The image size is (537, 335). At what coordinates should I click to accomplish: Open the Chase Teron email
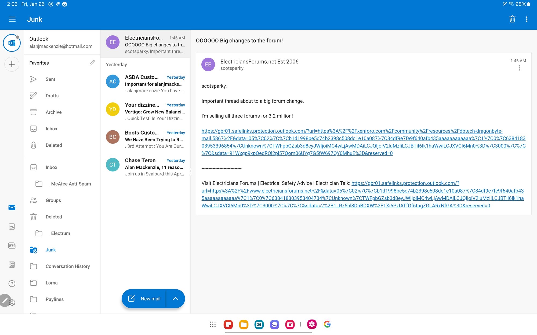(145, 167)
